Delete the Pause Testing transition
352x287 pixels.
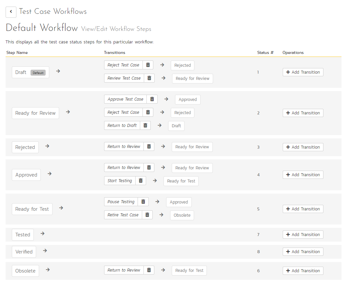[x=143, y=202]
